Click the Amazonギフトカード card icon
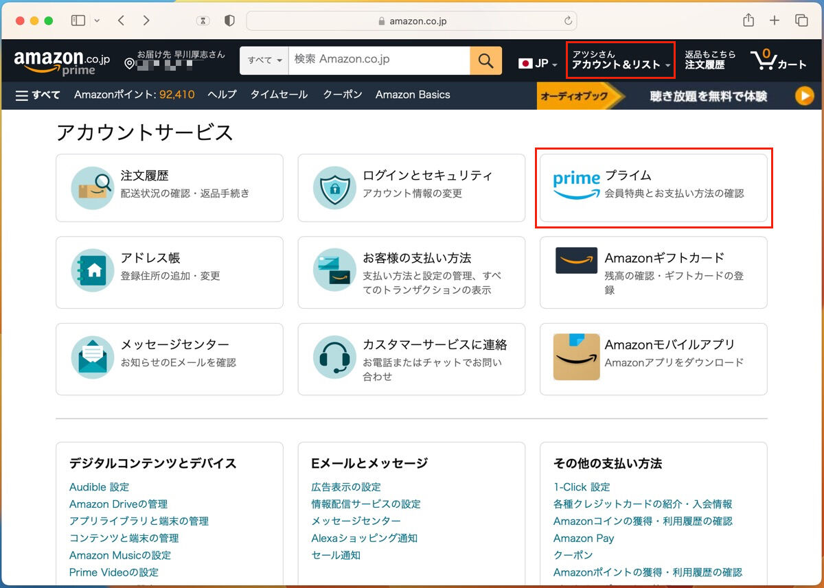The height and width of the screenshot is (588, 824). pos(576,261)
